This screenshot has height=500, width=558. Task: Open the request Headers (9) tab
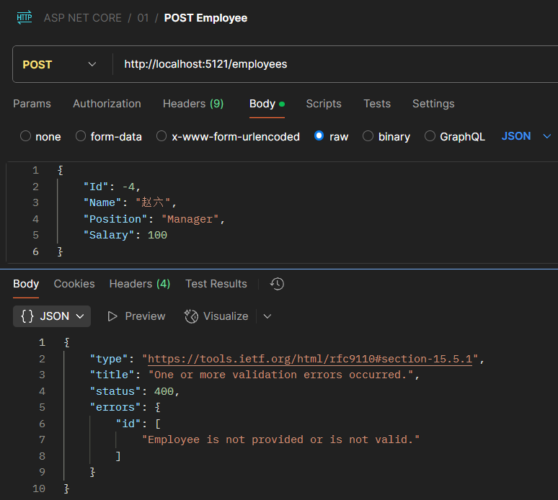coord(193,104)
